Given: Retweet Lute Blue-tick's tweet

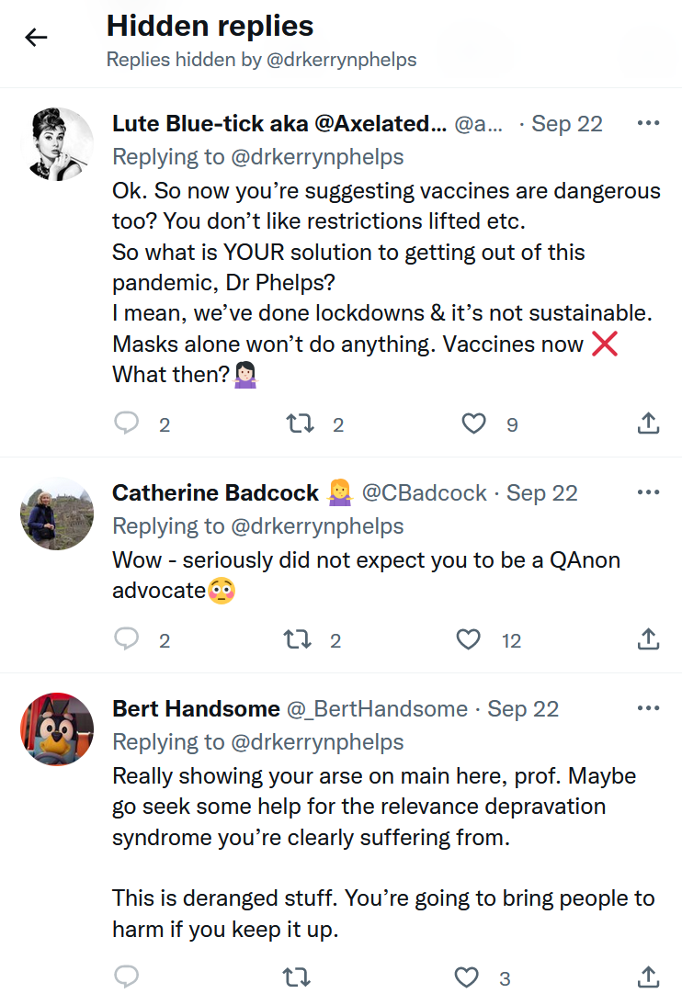Looking at the screenshot, I should pyautogui.click(x=300, y=423).
